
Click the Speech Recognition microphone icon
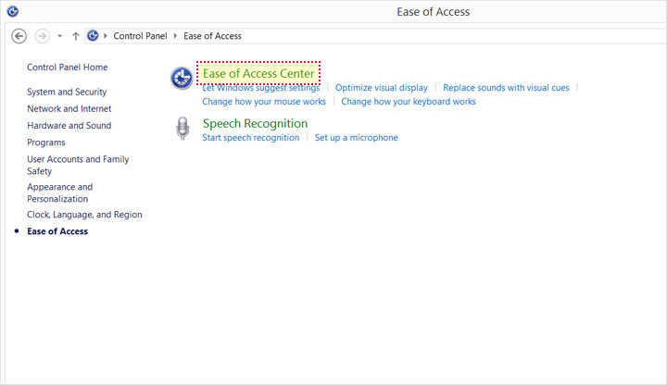(182, 130)
